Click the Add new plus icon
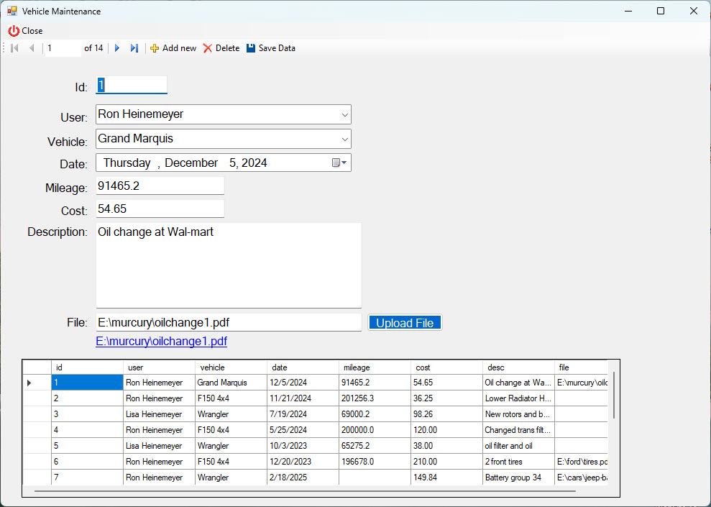This screenshot has height=507, width=711. tap(155, 48)
